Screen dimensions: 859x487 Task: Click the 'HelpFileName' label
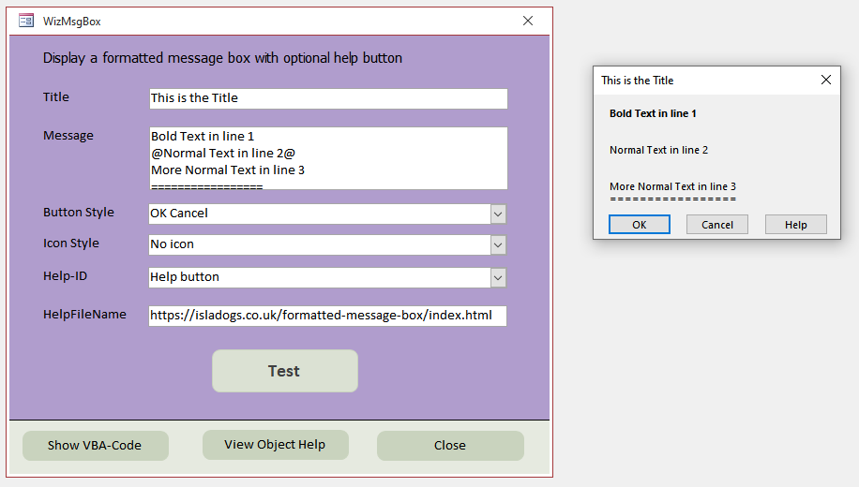(84, 314)
